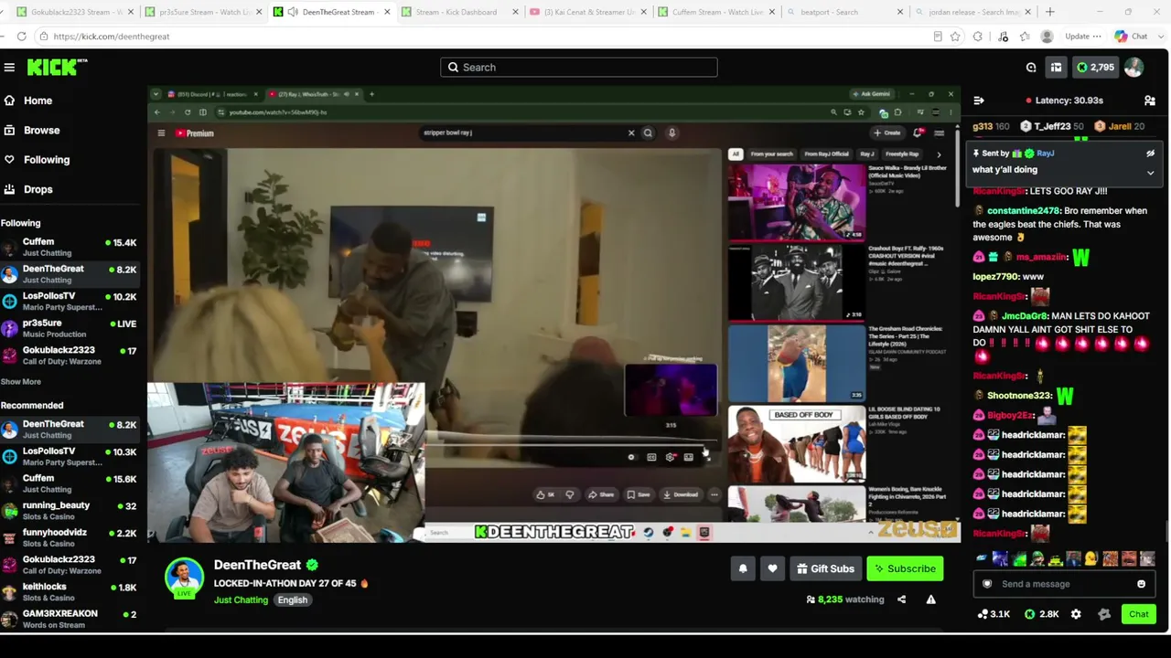This screenshot has width=1171, height=658.
Task: Open funnyhoodvidz recommended channel
Action: coord(70,538)
